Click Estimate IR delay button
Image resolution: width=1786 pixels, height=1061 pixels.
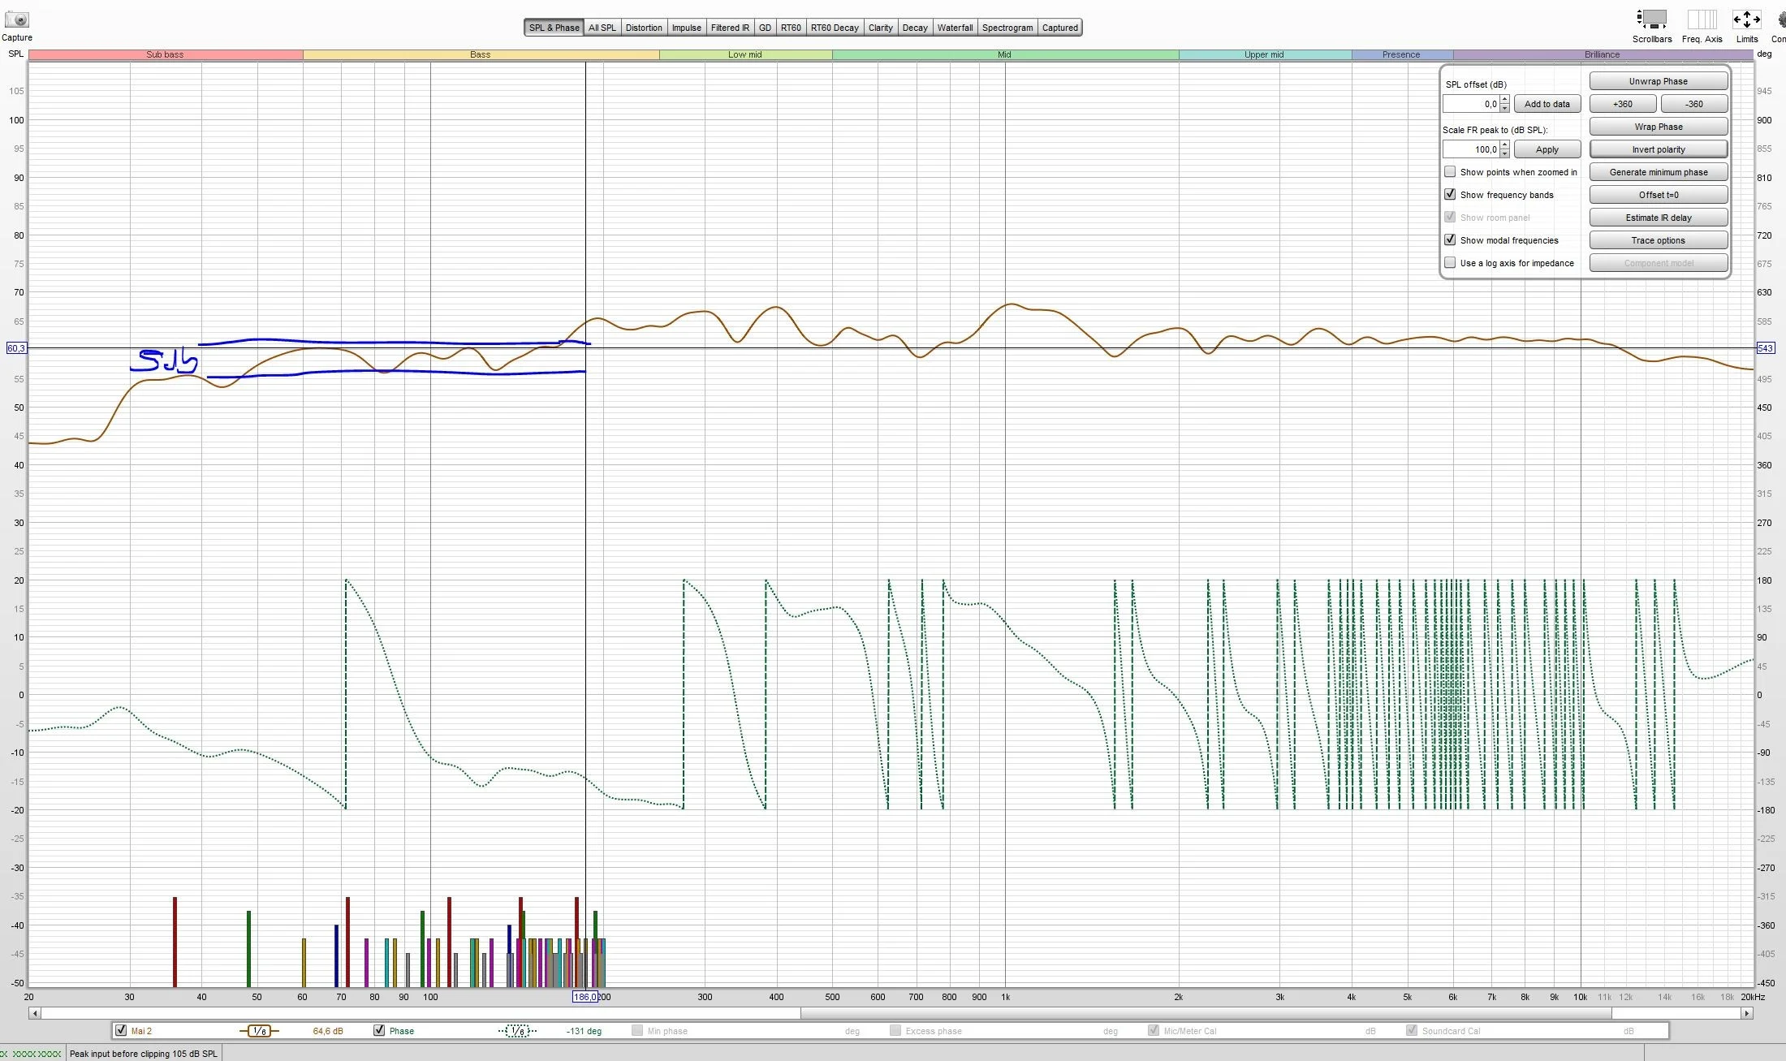pos(1658,218)
